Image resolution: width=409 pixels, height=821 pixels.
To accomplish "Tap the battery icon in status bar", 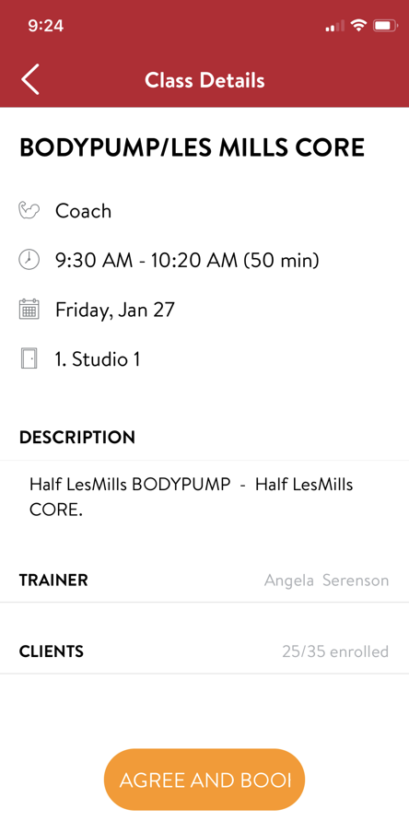I will click(385, 25).
